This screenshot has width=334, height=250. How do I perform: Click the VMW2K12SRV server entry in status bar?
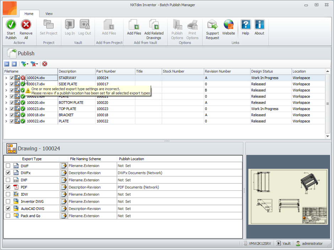click(x=258, y=243)
